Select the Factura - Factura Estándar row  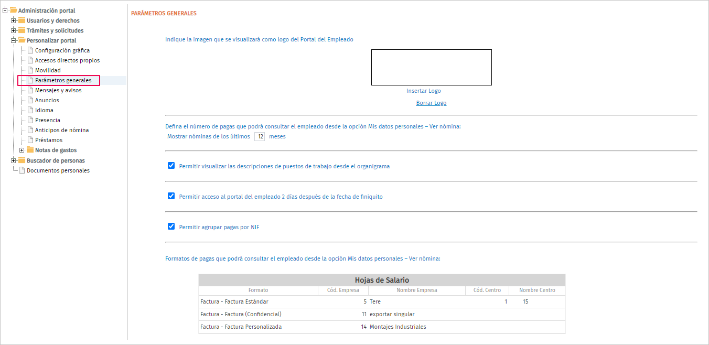pos(382,301)
